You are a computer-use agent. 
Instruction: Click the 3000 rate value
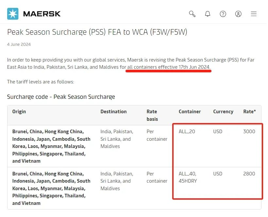point(249,132)
